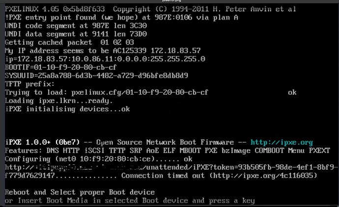Click the pxeerror.png window title
The height and width of the screenshot is (207, 339).
(171, 1)
